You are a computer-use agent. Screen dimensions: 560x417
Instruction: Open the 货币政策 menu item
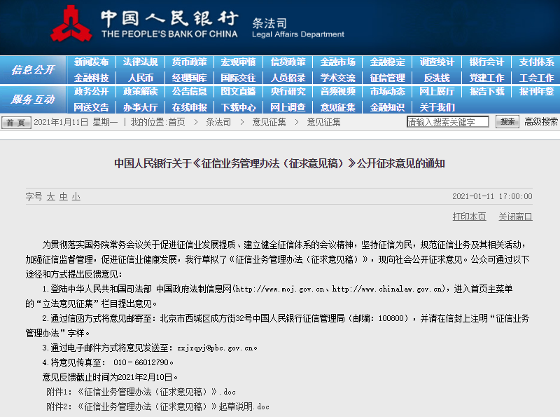[190, 62]
